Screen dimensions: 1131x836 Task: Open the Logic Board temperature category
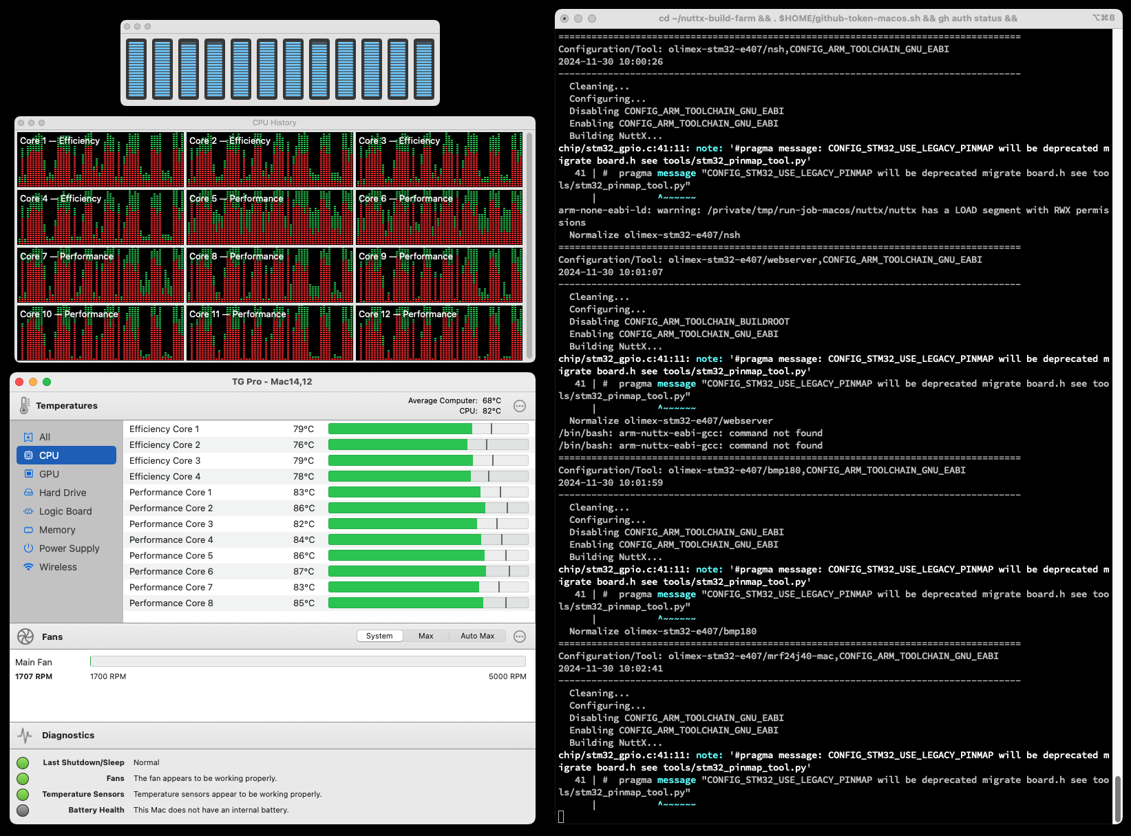coord(66,511)
